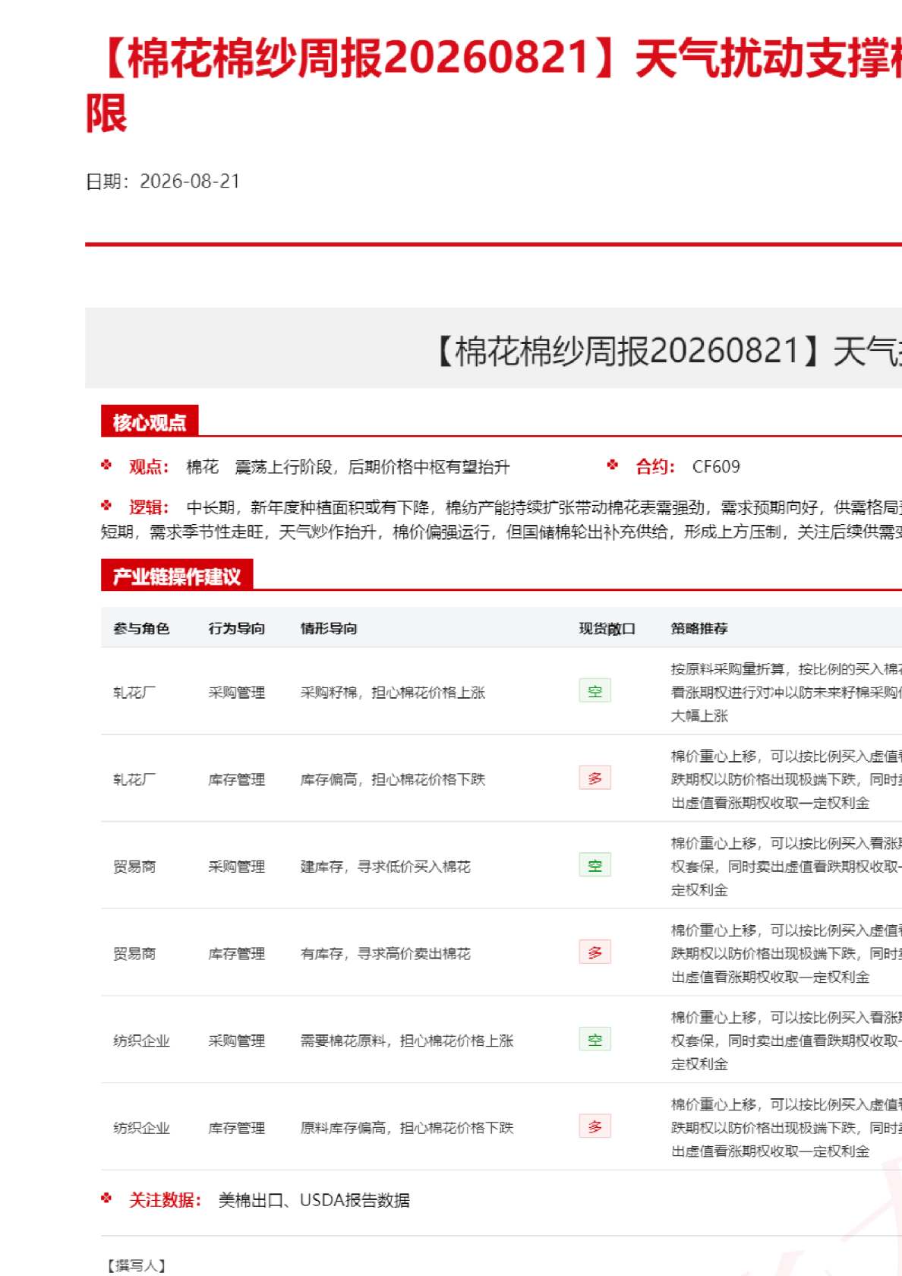Select 库存管理 in the 有库存 row
Image resolution: width=902 pixels, height=1276 pixels.
tap(237, 953)
